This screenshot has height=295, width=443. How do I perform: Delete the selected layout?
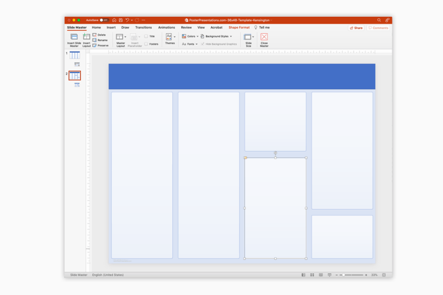point(99,35)
